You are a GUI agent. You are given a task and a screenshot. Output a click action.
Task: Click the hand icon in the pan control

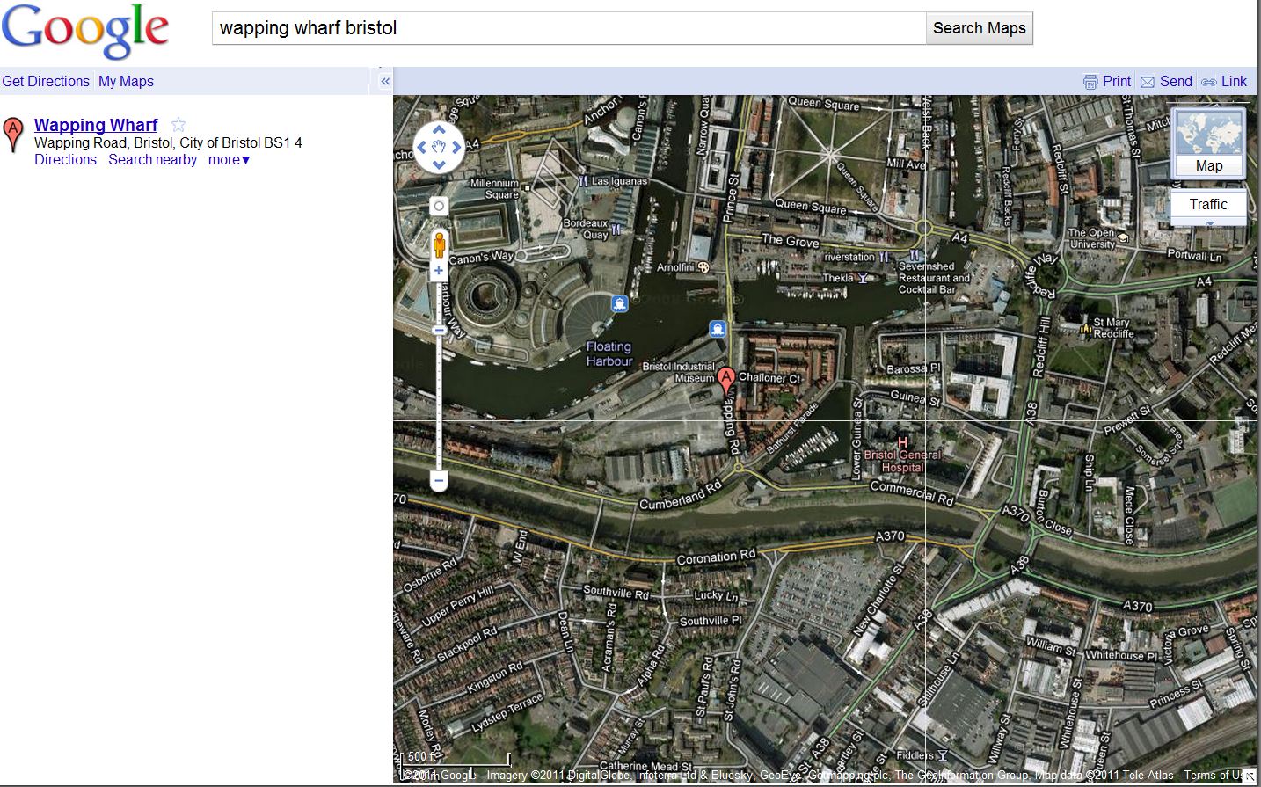439,148
